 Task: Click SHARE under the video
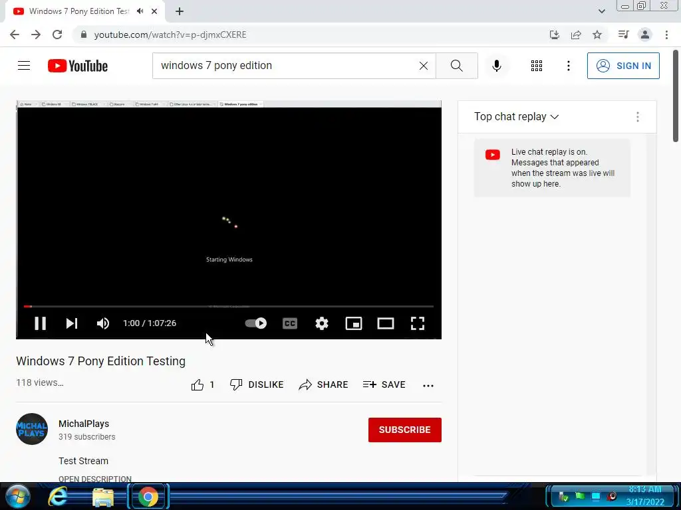324,384
